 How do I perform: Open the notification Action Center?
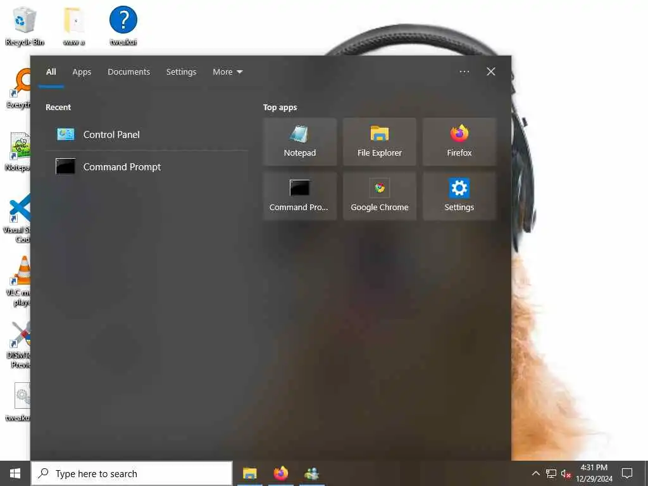coord(627,473)
